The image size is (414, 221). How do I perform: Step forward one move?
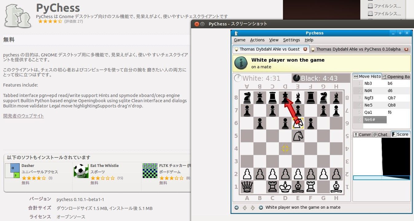[253, 207]
